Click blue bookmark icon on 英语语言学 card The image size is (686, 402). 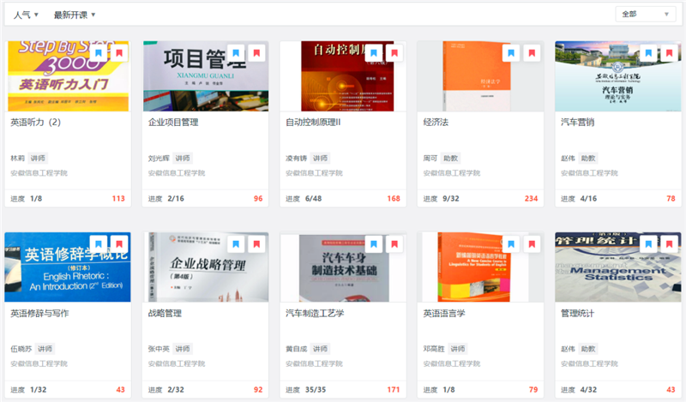point(511,244)
